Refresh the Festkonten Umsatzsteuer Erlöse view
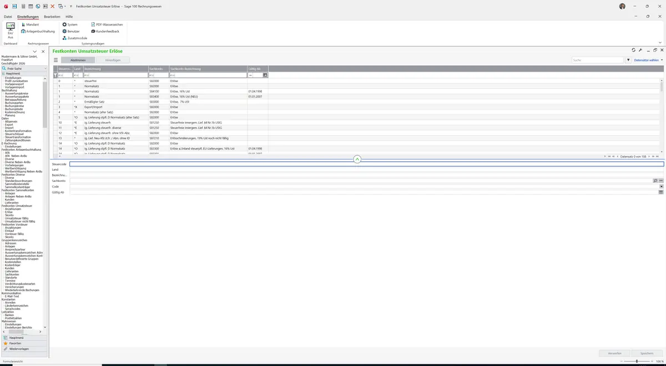 (633, 50)
